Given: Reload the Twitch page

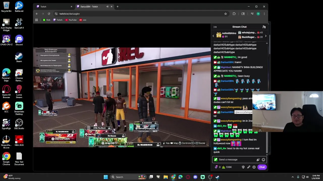Looking at the screenshot, I should click(x=49, y=14).
